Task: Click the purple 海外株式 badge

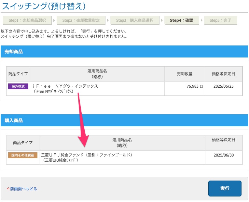Action: [18, 86]
